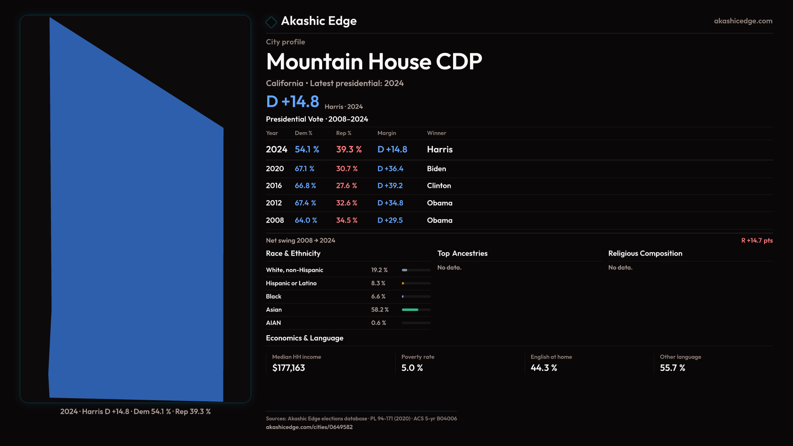The width and height of the screenshot is (793, 446).
Task: Click the Margin column header
Action: coord(387,133)
